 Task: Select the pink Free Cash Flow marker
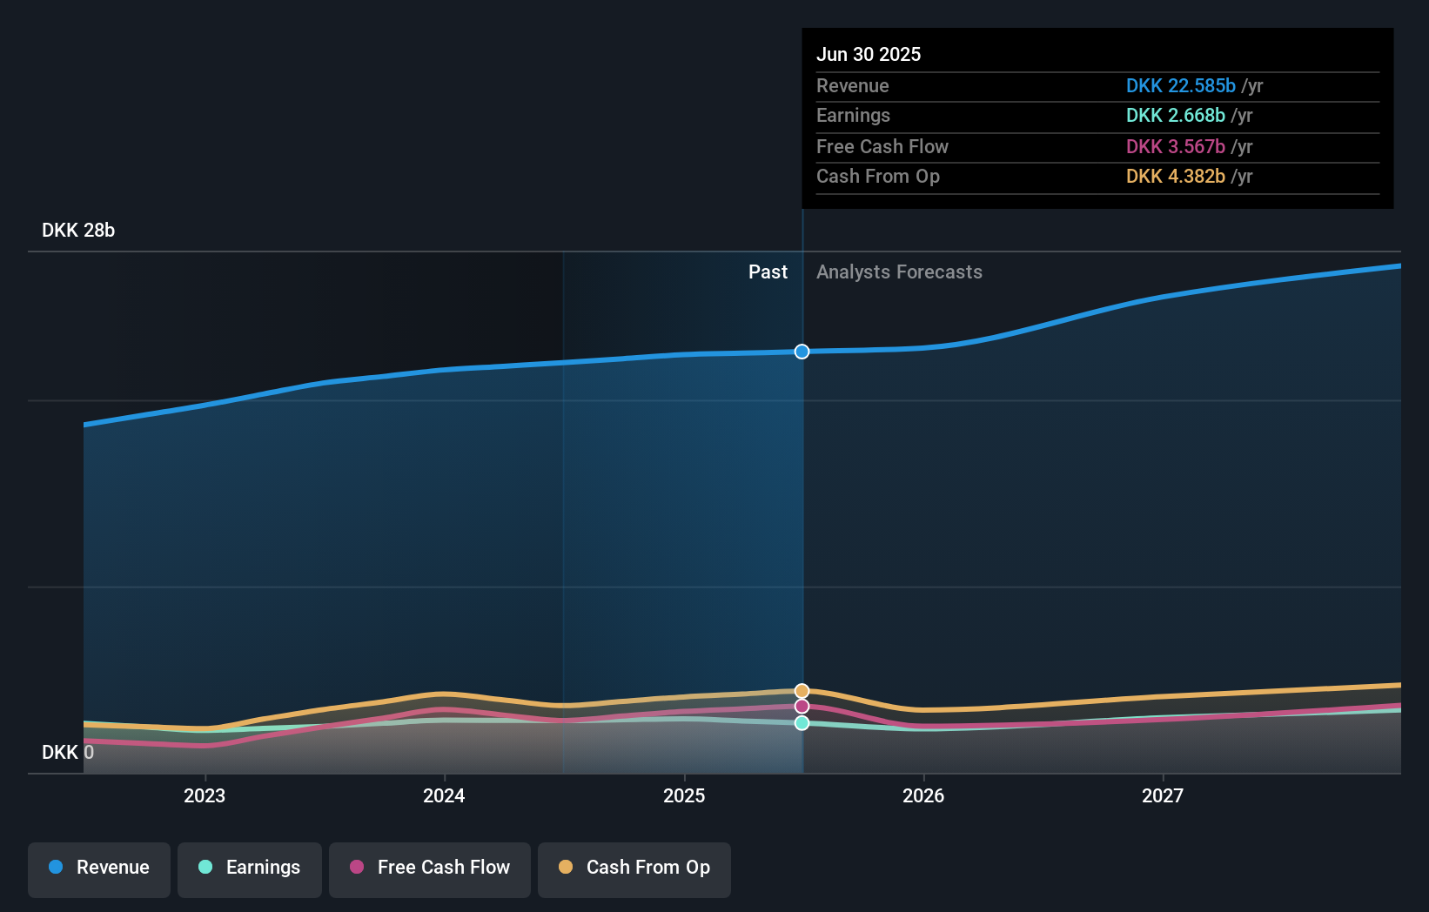801,707
